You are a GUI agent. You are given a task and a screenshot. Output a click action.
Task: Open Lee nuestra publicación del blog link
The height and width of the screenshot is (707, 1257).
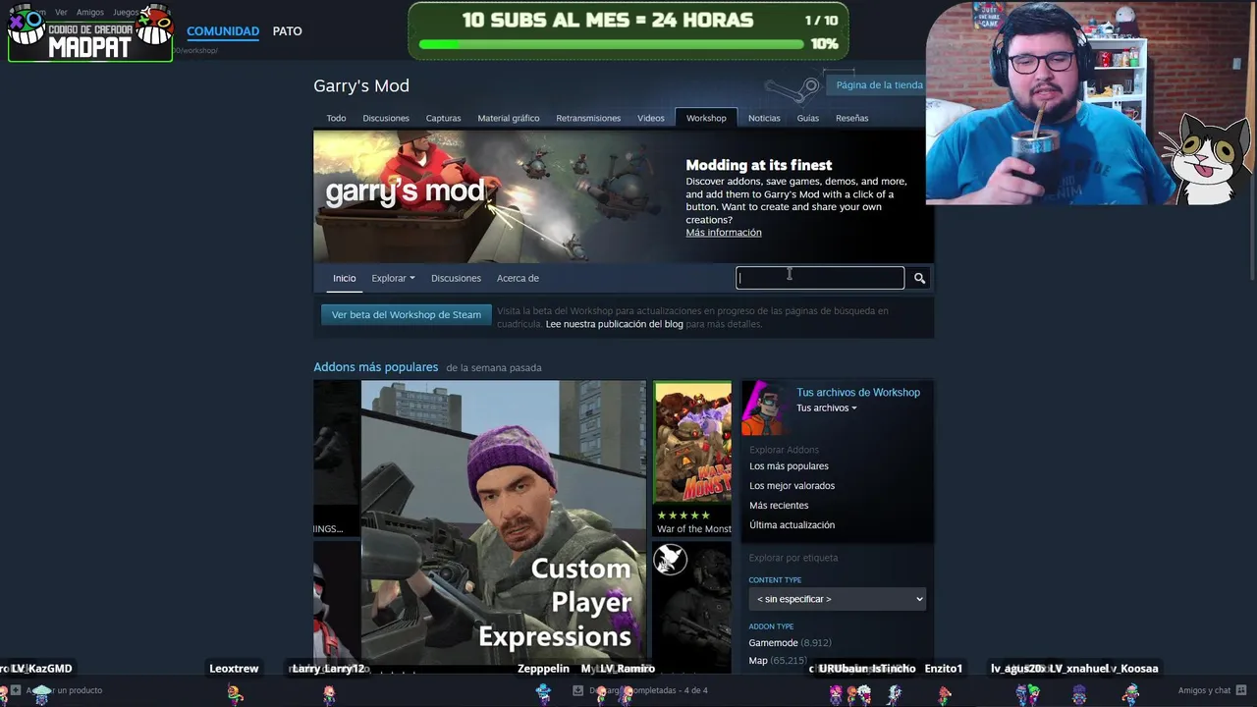(614, 324)
